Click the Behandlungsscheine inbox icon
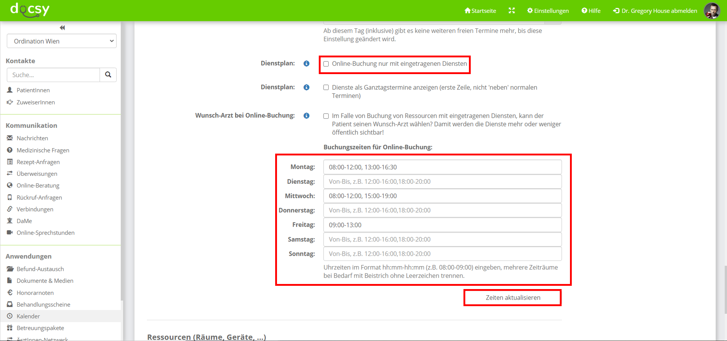 click(x=10, y=304)
